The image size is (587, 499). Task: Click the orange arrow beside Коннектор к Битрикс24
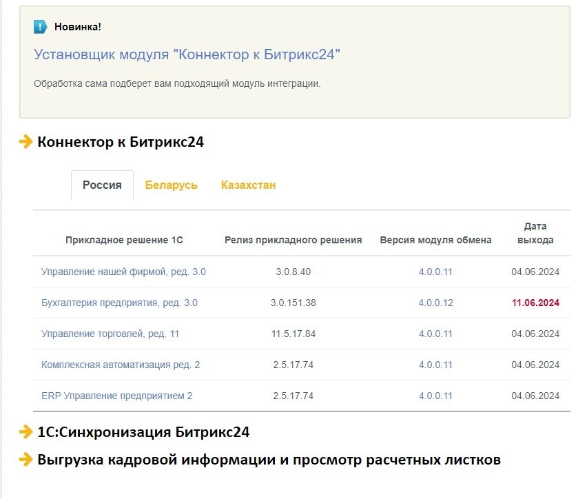[25, 141]
